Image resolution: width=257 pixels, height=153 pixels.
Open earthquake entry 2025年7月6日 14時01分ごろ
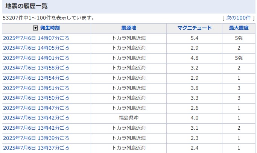pos(36,58)
